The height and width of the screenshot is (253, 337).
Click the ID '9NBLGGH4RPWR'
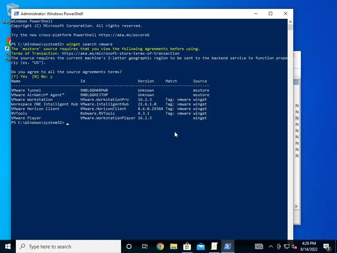coord(94,90)
